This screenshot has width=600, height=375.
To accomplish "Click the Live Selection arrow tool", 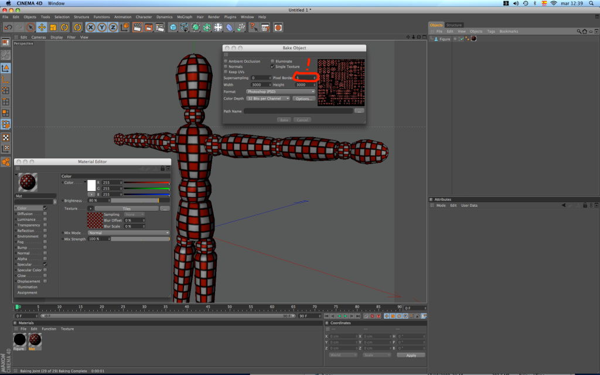I will pyautogui.click(x=30, y=27).
